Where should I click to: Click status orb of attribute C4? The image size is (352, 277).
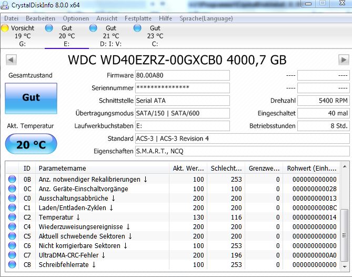click(12, 226)
